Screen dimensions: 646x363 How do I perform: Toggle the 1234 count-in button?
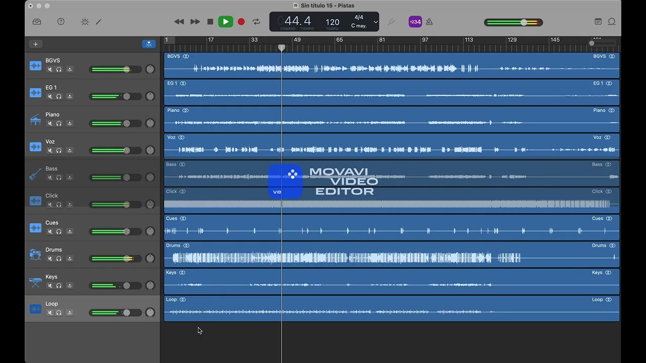pos(415,22)
